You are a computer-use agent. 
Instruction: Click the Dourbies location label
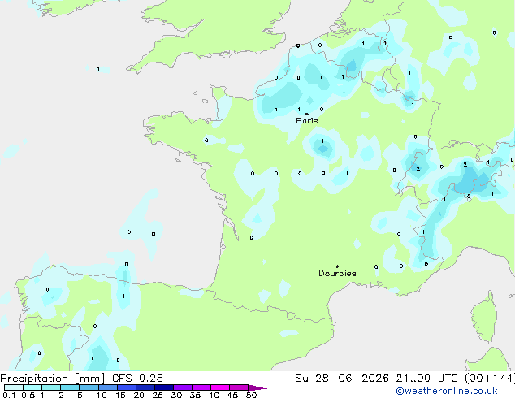(337, 273)
